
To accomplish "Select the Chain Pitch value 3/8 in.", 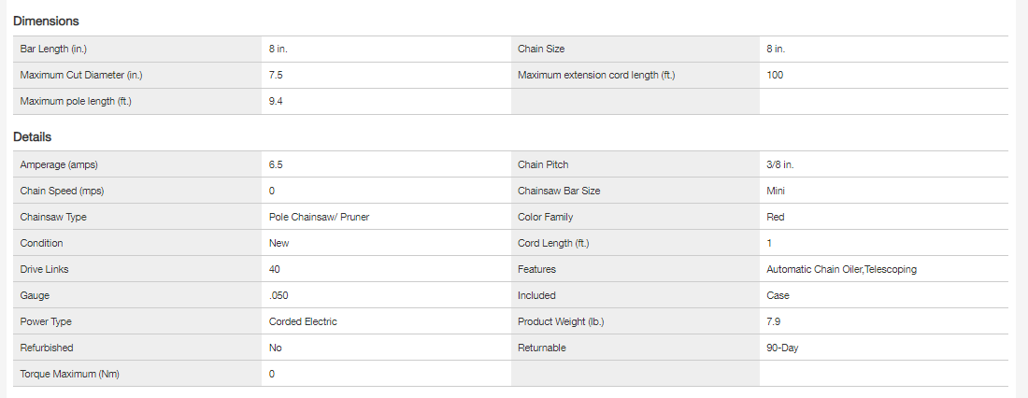I will [x=779, y=164].
